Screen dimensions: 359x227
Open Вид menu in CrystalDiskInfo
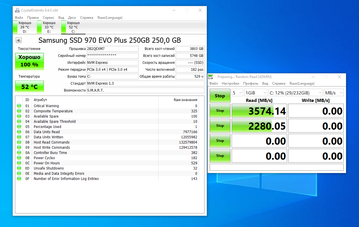[61, 18]
